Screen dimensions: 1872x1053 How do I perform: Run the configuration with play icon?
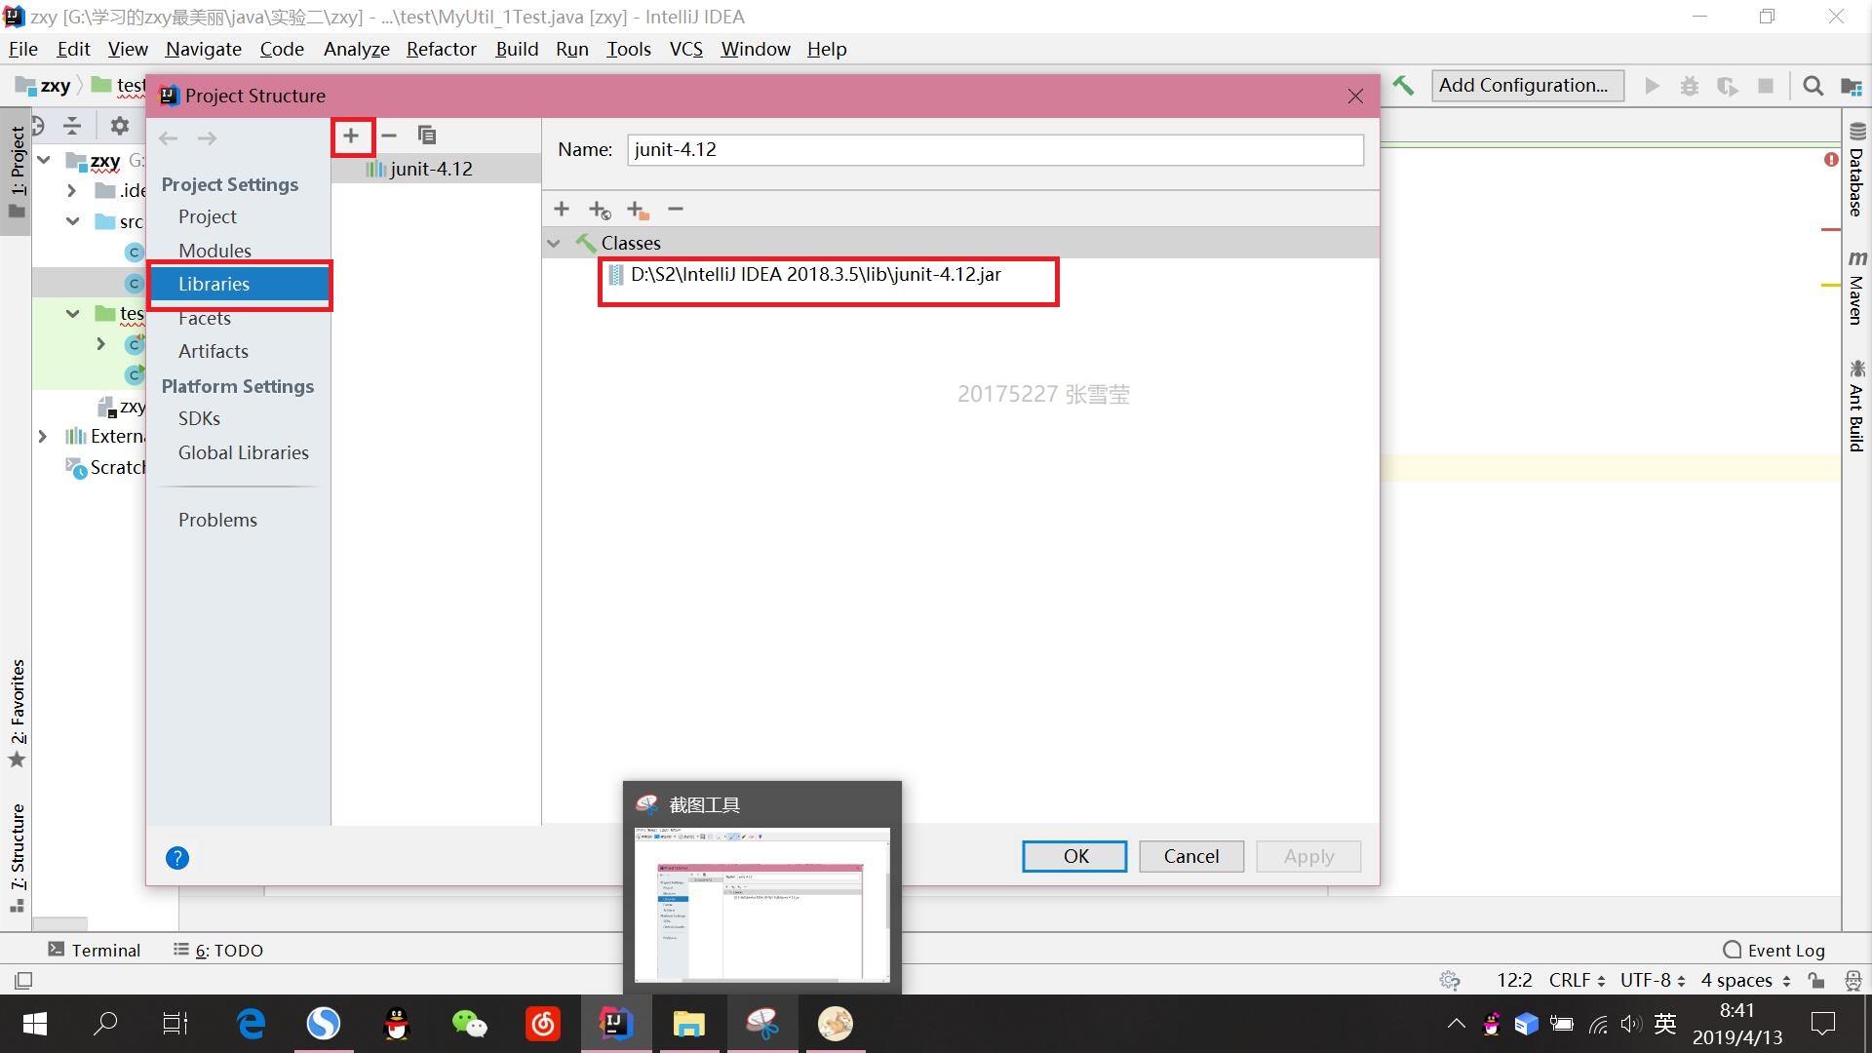(1652, 86)
